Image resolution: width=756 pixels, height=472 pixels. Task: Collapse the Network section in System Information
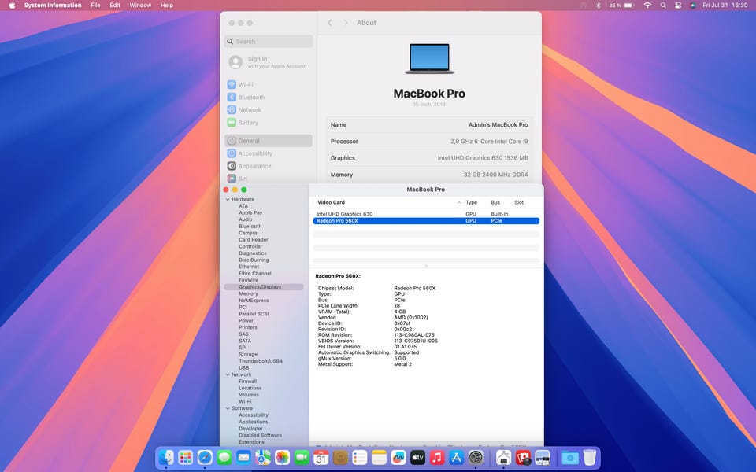(x=228, y=374)
